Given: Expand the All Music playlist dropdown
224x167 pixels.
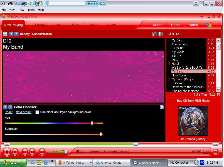Looking at the screenshot, I should pyautogui.click(x=182, y=34).
